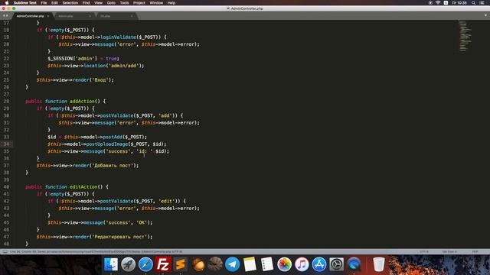Open the Help menu
Viewport: 490px width, 275px height.
pyautogui.click(x=171, y=3)
